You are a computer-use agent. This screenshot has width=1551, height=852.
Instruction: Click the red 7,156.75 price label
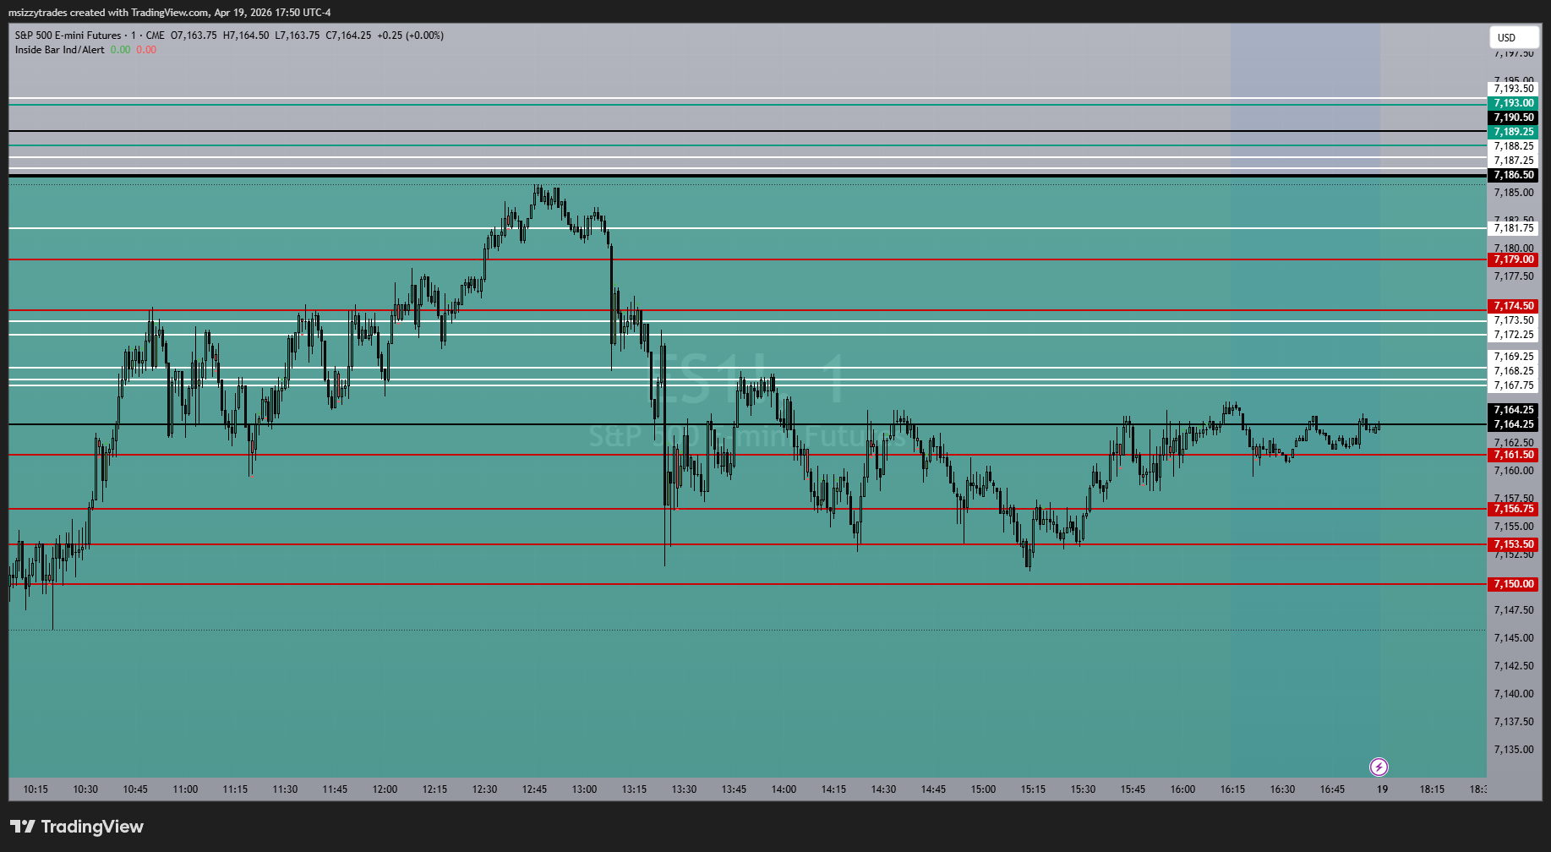[1513, 509]
